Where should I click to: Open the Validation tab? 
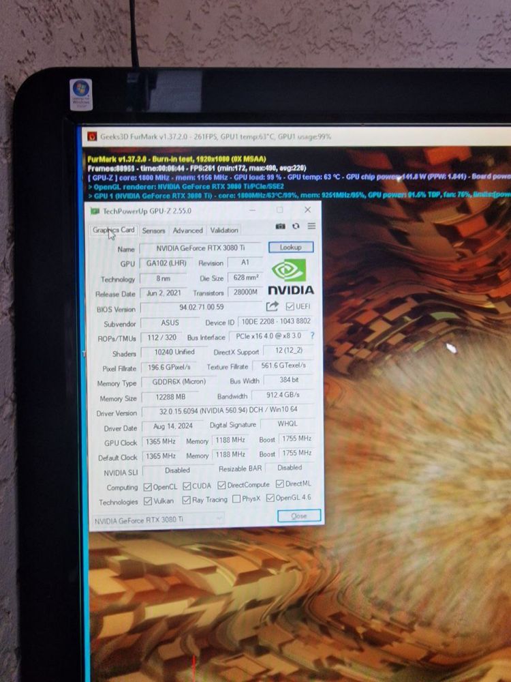[x=224, y=230]
